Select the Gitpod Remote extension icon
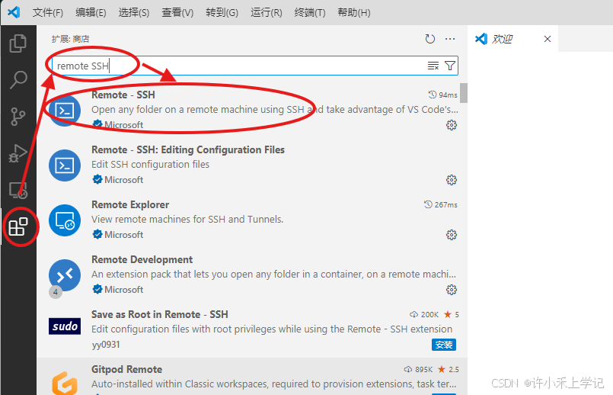 coord(65,383)
